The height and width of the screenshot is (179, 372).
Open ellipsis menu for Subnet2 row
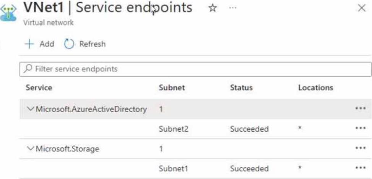click(360, 129)
